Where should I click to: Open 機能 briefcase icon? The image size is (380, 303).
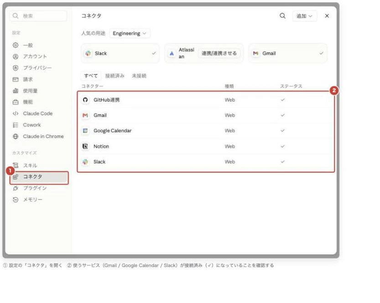coord(16,102)
